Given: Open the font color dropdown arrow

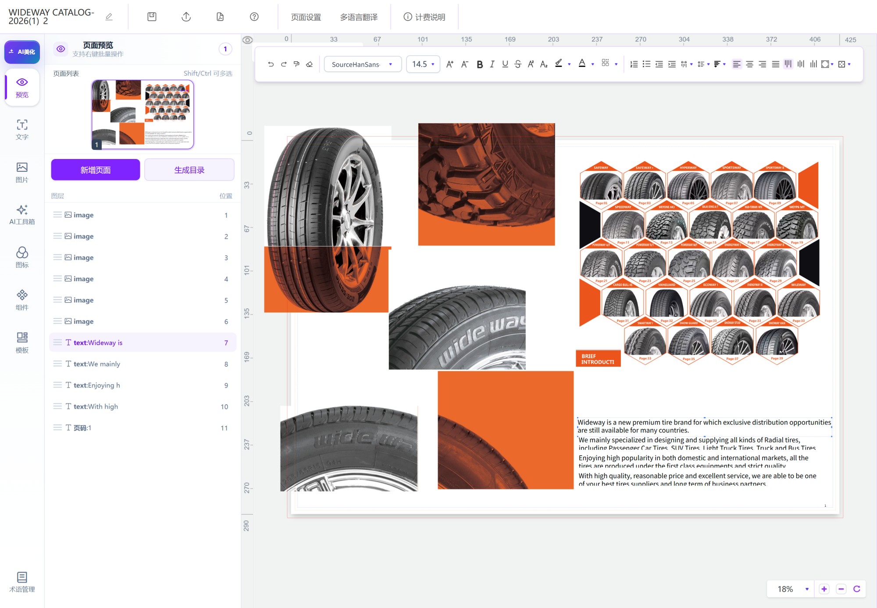Looking at the screenshot, I should pyautogui.click(x=592, y=64).
